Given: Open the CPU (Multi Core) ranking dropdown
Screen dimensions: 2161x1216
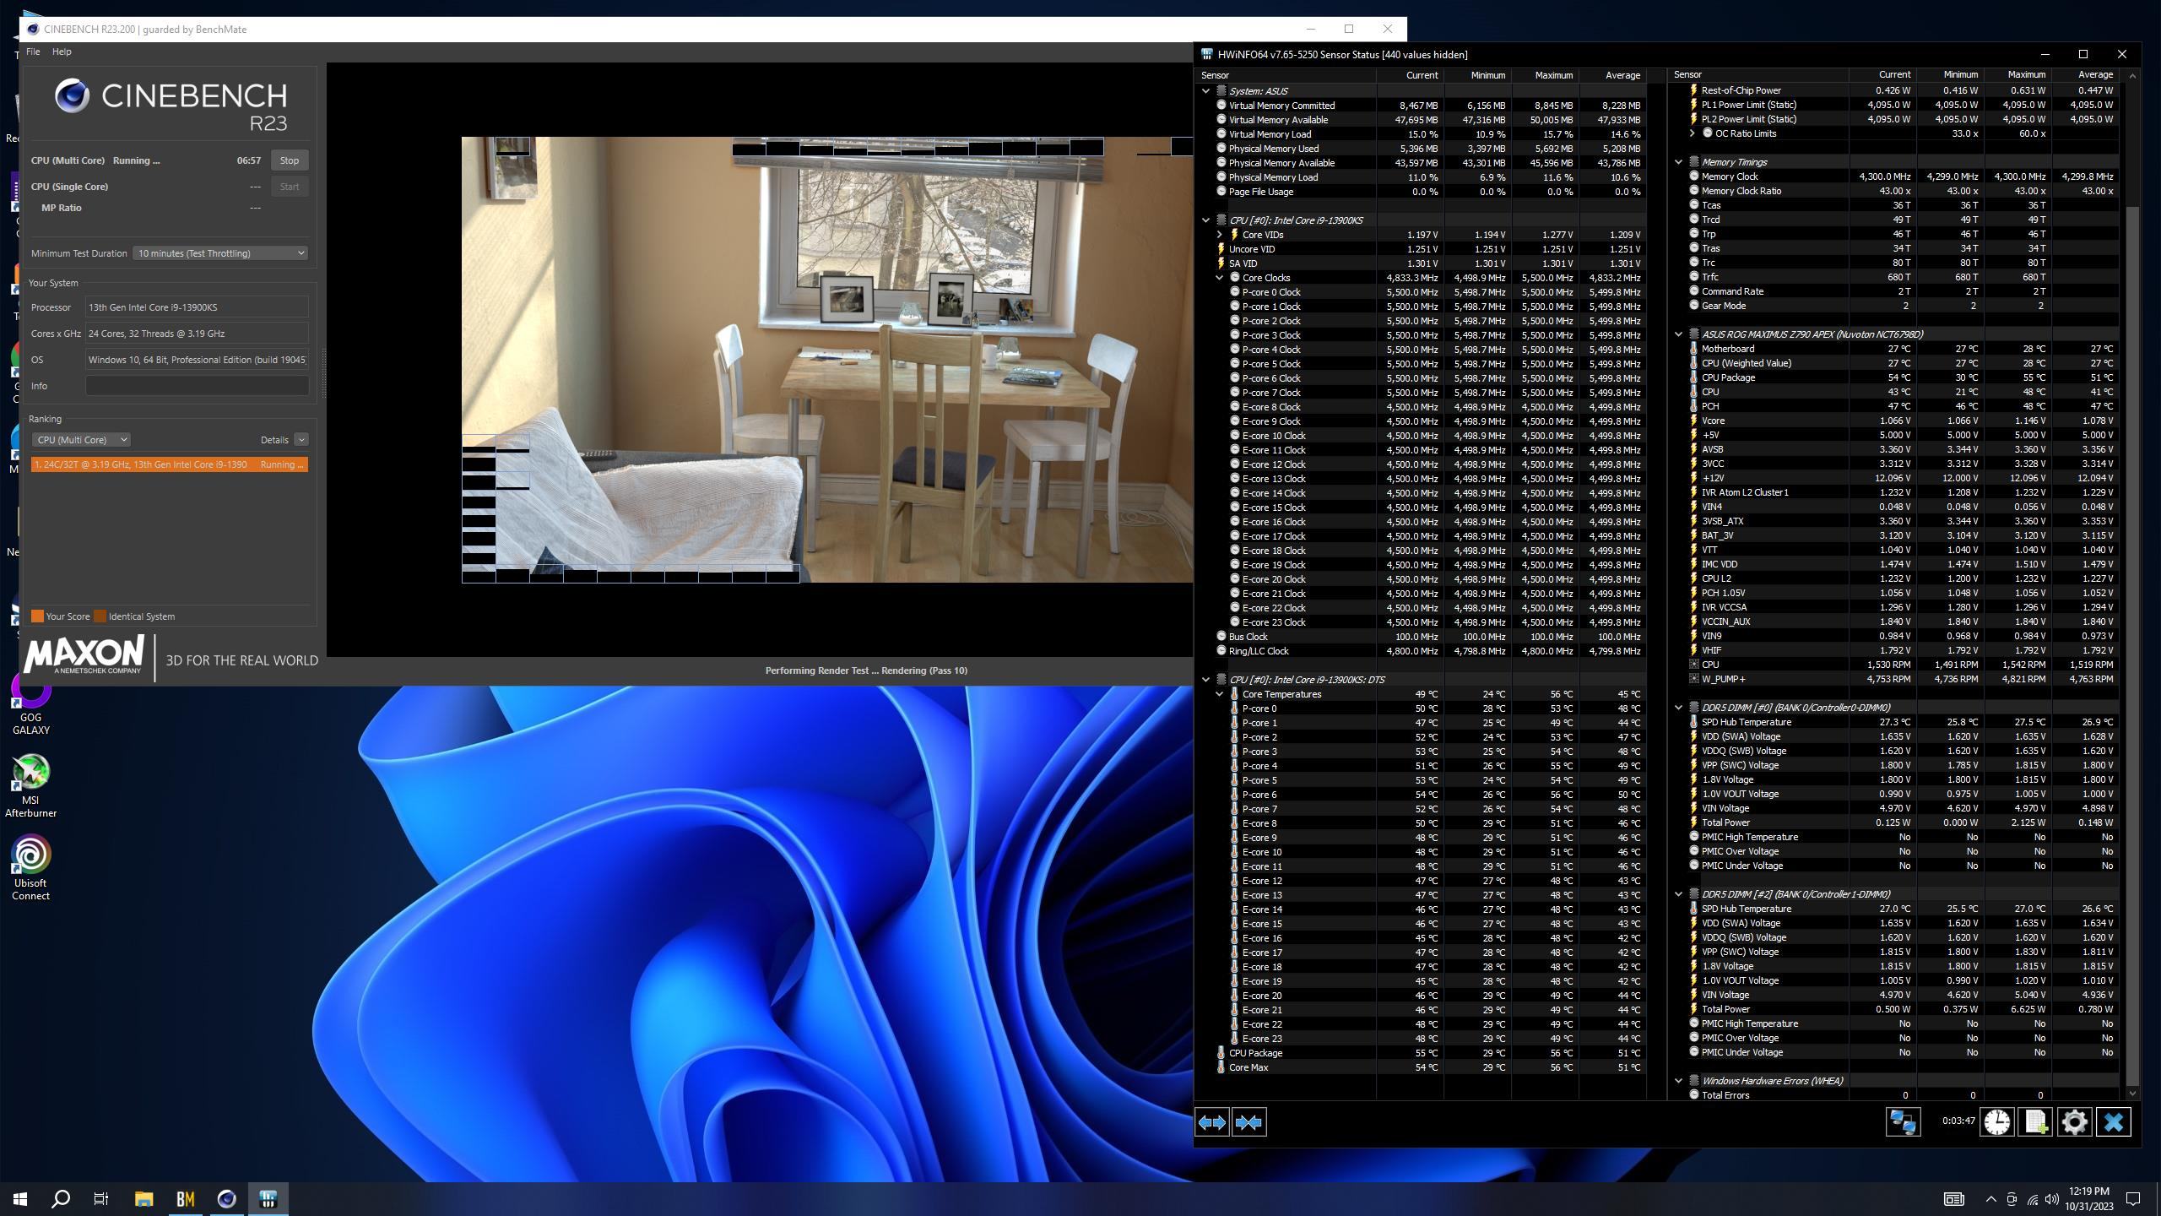Looking at the screenshot, I should pyautogui.click(x=81, y=440).
